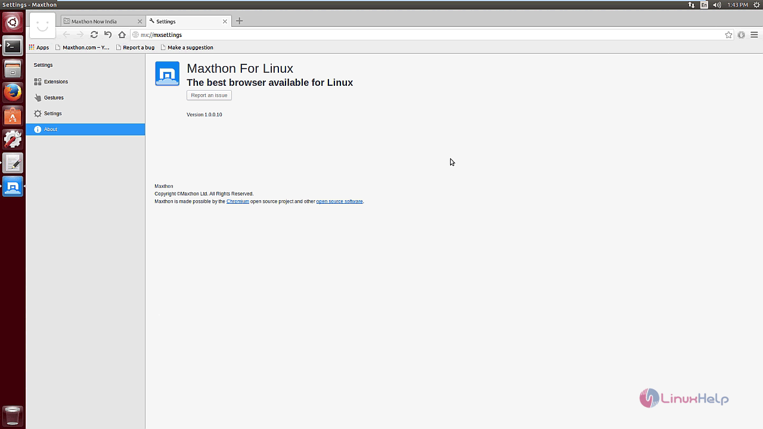Image resolution: width=763 pixels, height=429 pixels.
Task: Open the Chromium link
Action: [x=238, y=201]
